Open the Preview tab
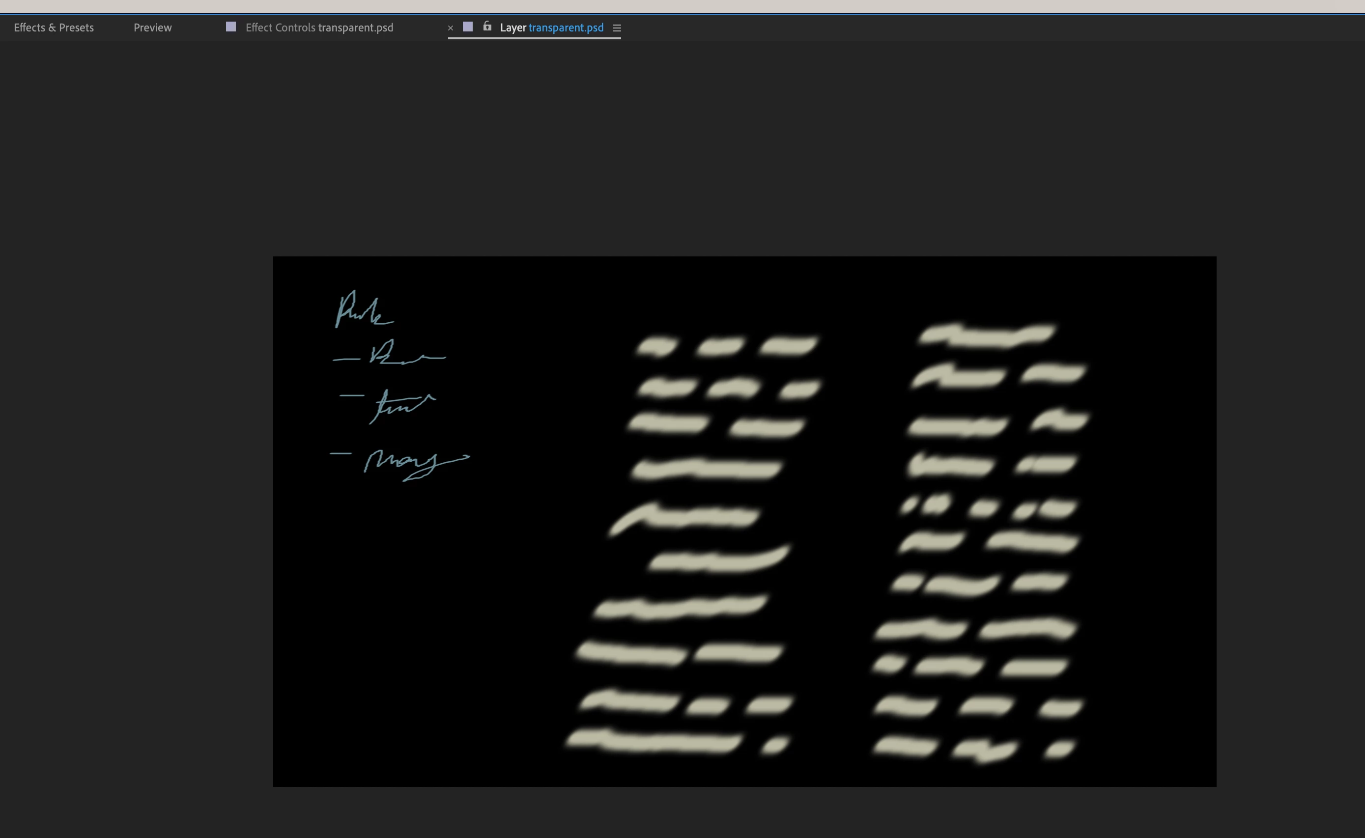Image resolution: width=1365 pixels, height=838 pixels. tap(152, 28)
